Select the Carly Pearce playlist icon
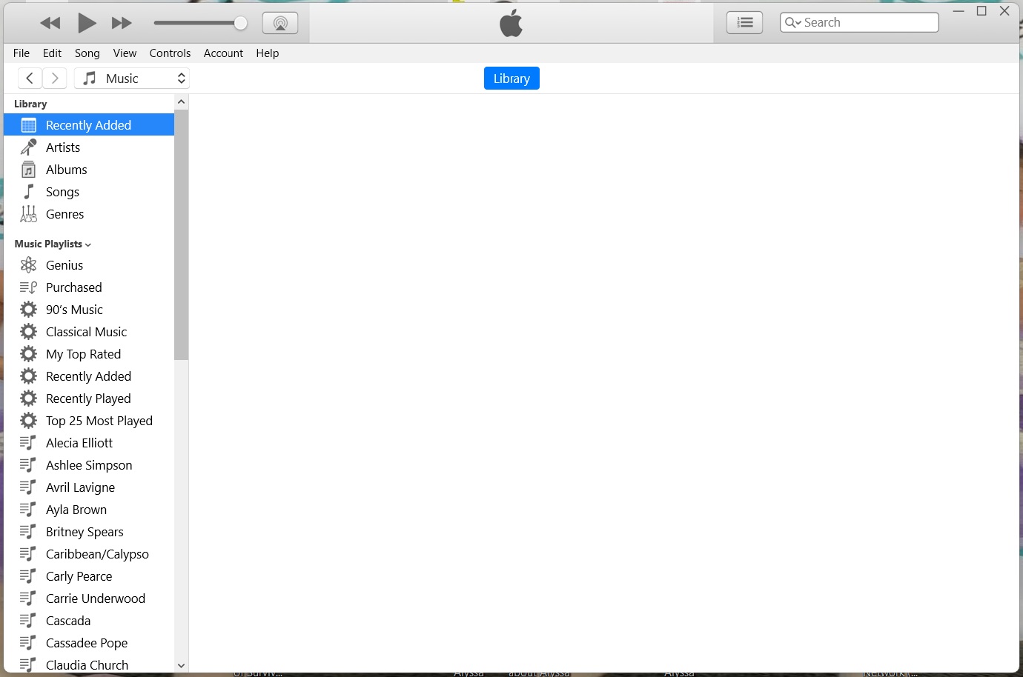The width and height of the screenshot is (1023, 677). click(28, 576)
